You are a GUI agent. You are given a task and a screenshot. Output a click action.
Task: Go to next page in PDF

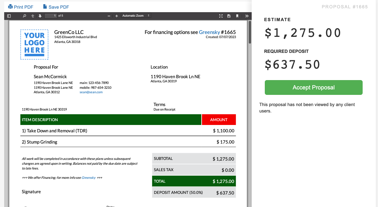click(40, 16)
